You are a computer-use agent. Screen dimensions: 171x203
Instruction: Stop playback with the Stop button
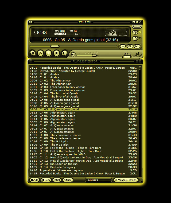click(56, 53)
